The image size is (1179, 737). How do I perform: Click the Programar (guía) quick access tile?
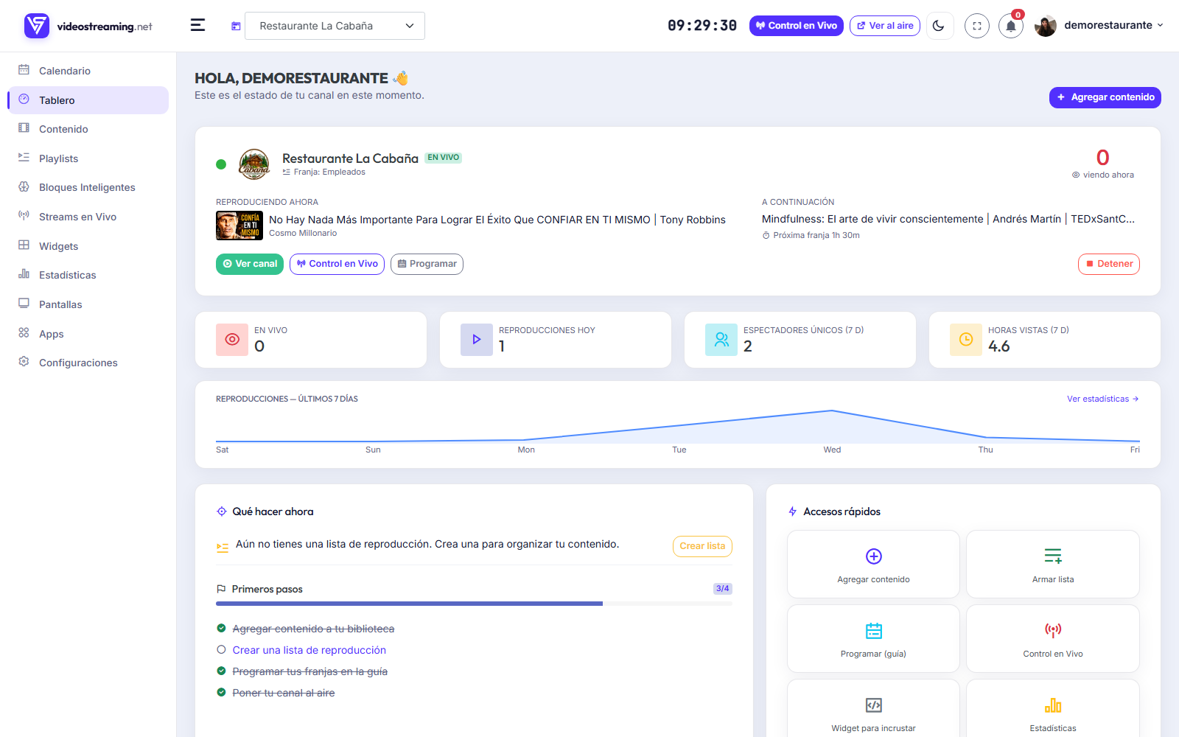point(873,638)
